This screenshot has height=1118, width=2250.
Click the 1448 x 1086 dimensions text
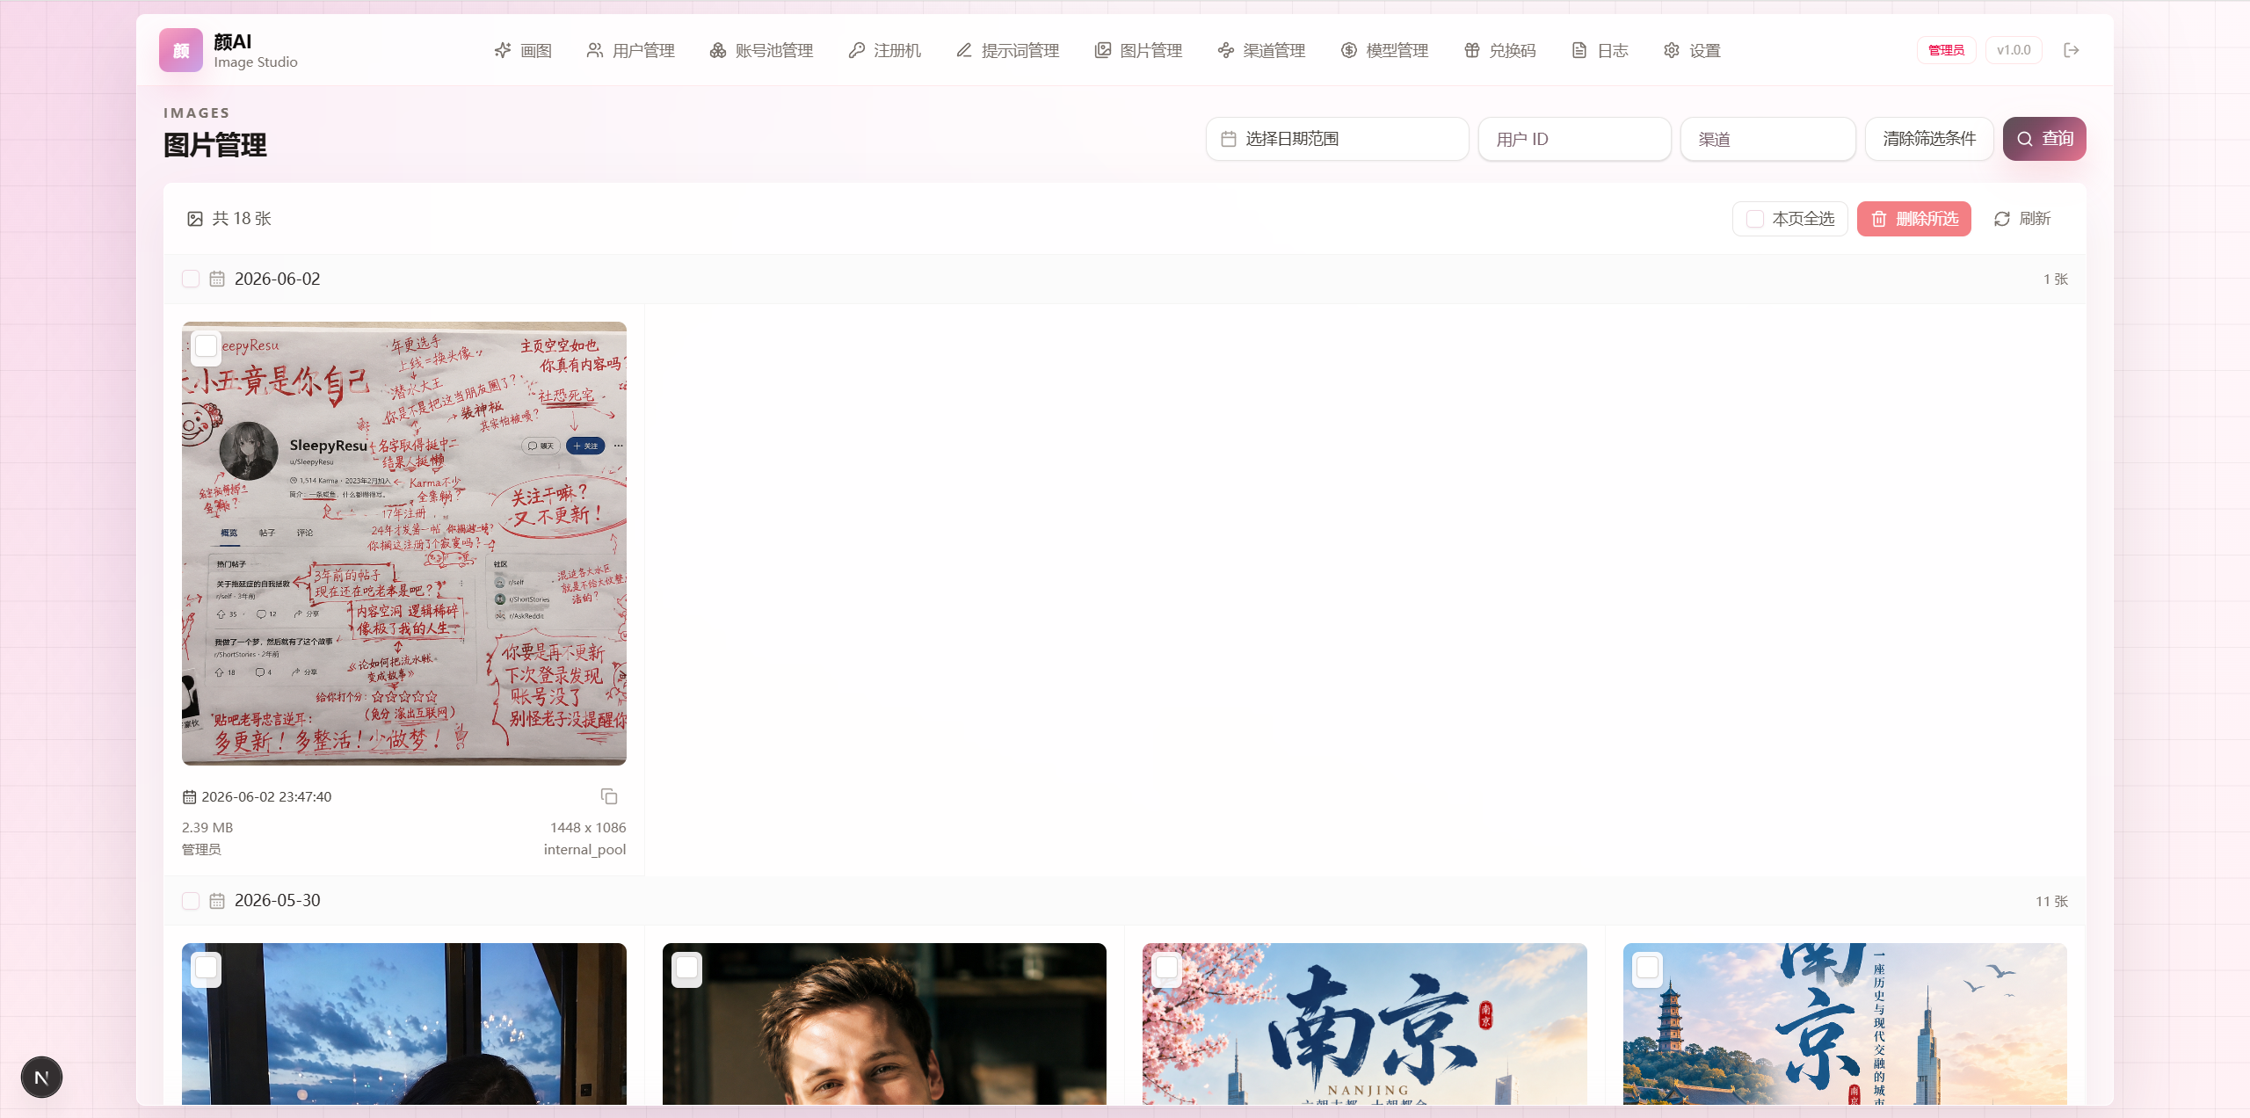tap(588, 828)
